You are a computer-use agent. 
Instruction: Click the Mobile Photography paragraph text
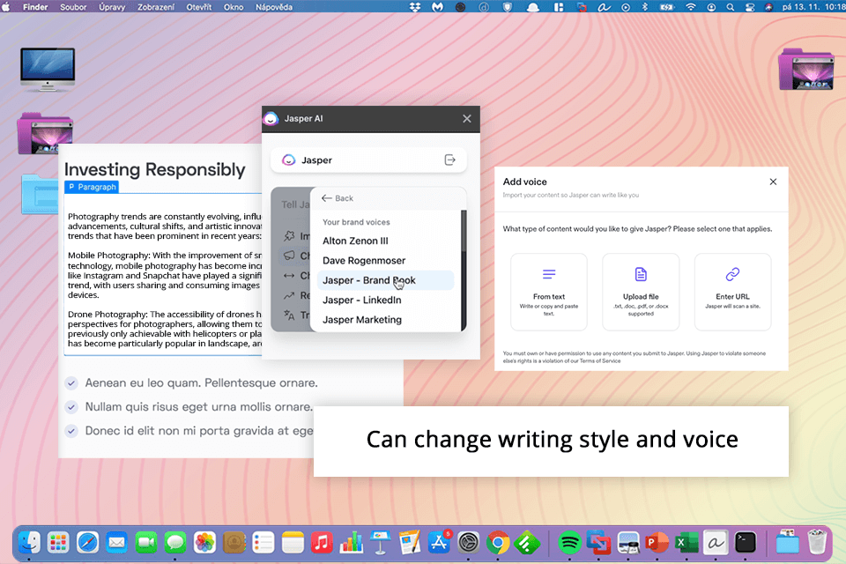pos(165,275)
